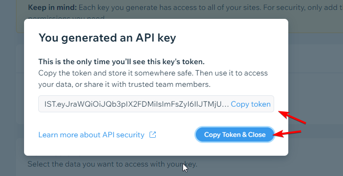
Task: Click the 'You generated an API key' heading
Action: 107,38
